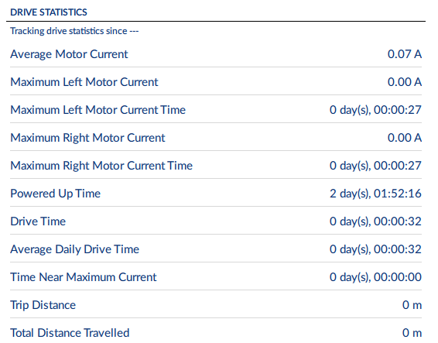This screenshot has width=438, height=343.
Task: Click the Maximum Left Motor Current Time row
Action: (216, 109)
